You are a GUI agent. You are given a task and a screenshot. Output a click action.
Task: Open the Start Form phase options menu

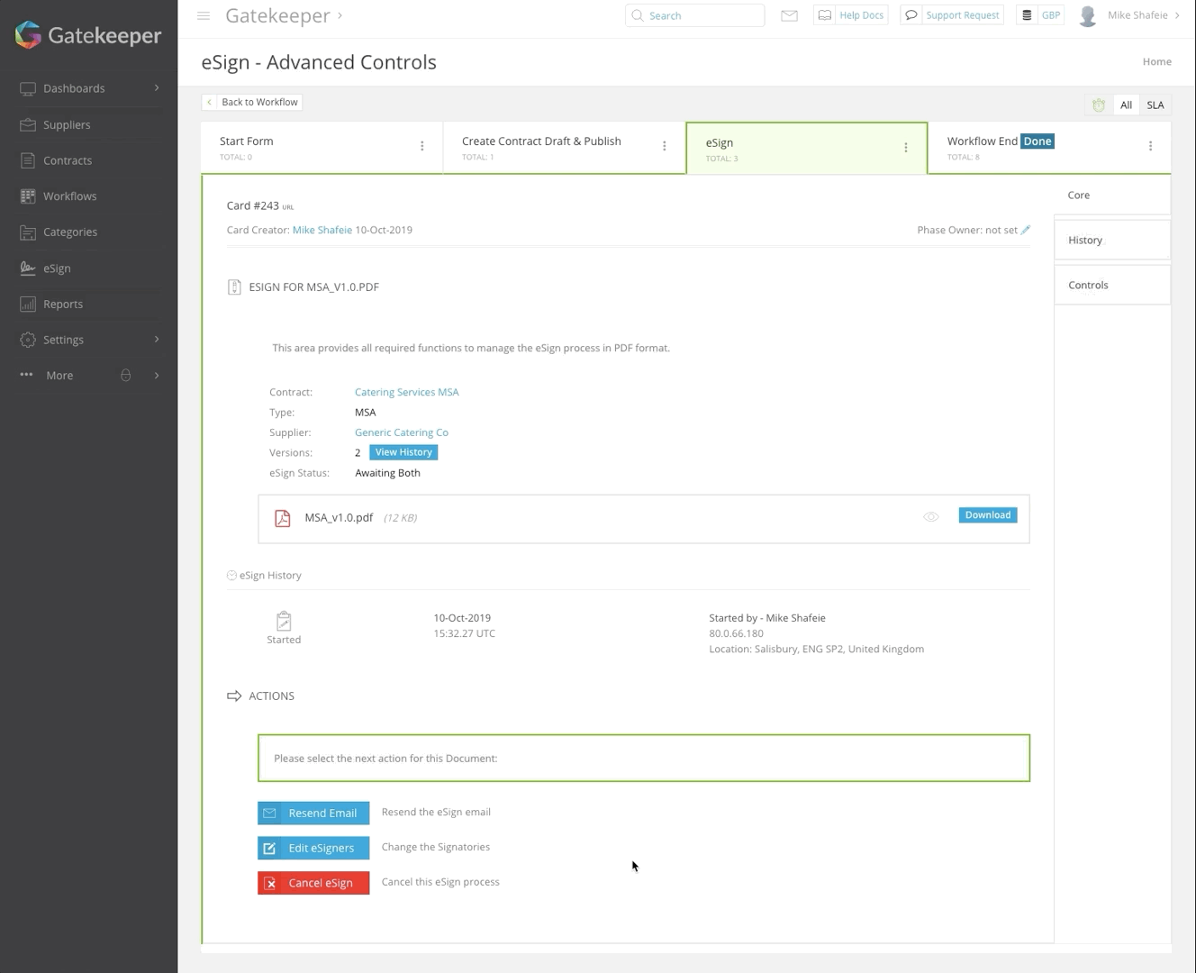tap(422, 146)
